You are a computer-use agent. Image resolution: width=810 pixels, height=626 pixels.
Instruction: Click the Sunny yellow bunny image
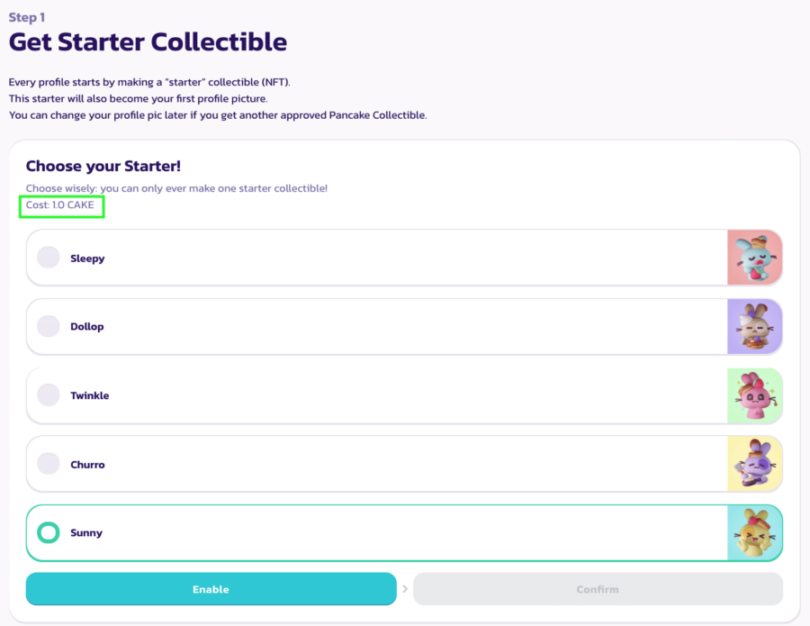(x=754, y=533)
